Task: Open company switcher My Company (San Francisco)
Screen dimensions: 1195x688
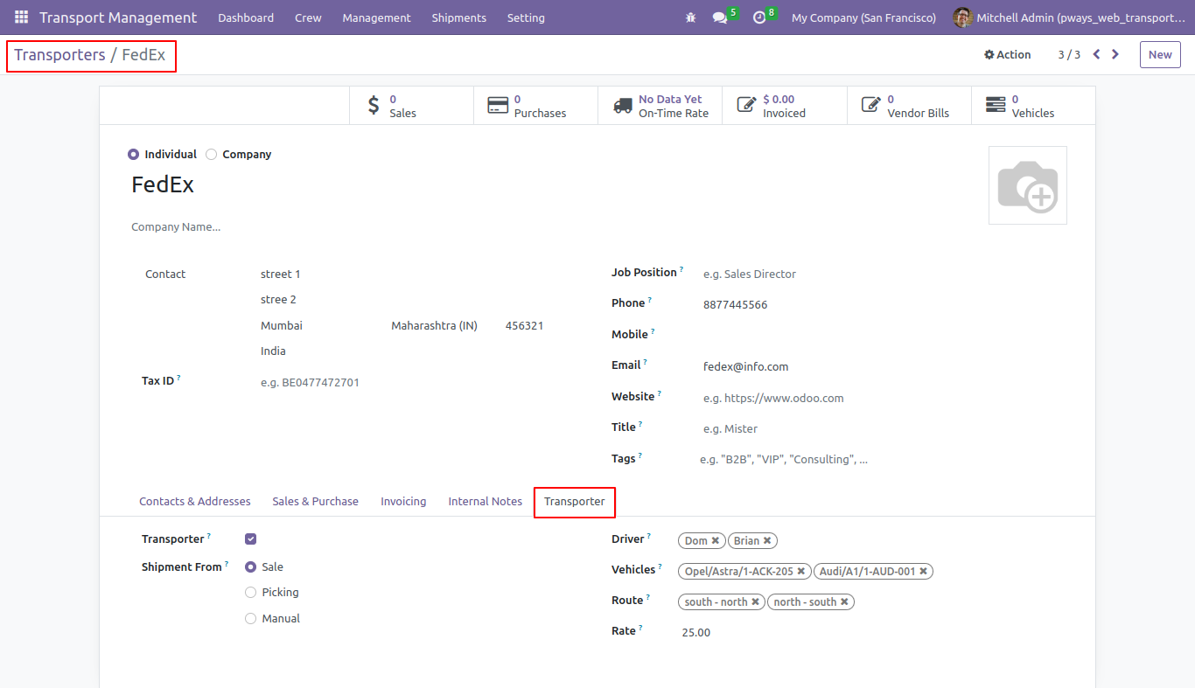Action: coord(863,17)
